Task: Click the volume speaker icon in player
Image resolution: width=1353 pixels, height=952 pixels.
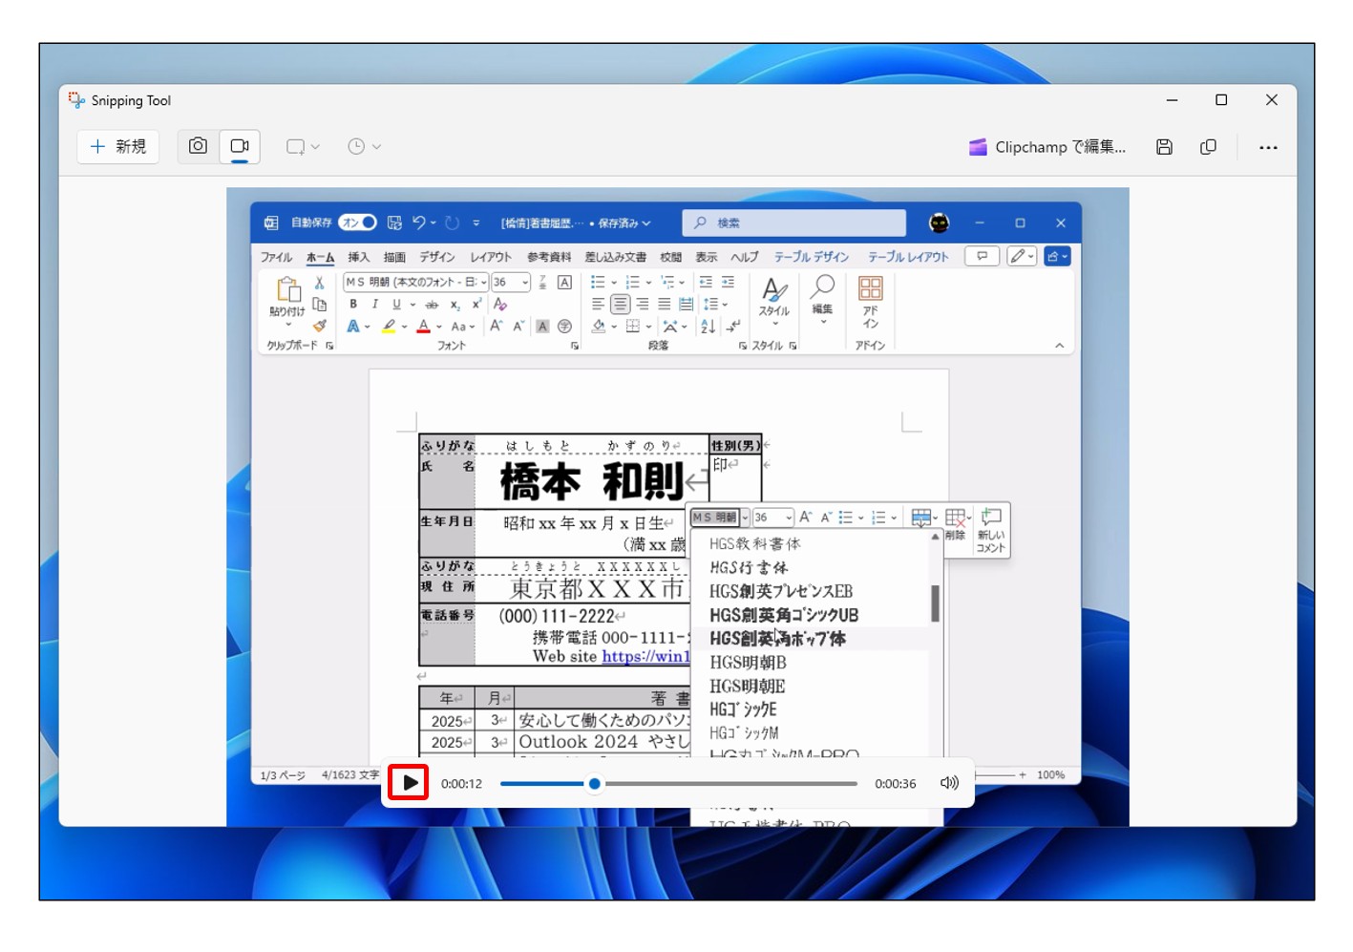Action: [949, 783]
